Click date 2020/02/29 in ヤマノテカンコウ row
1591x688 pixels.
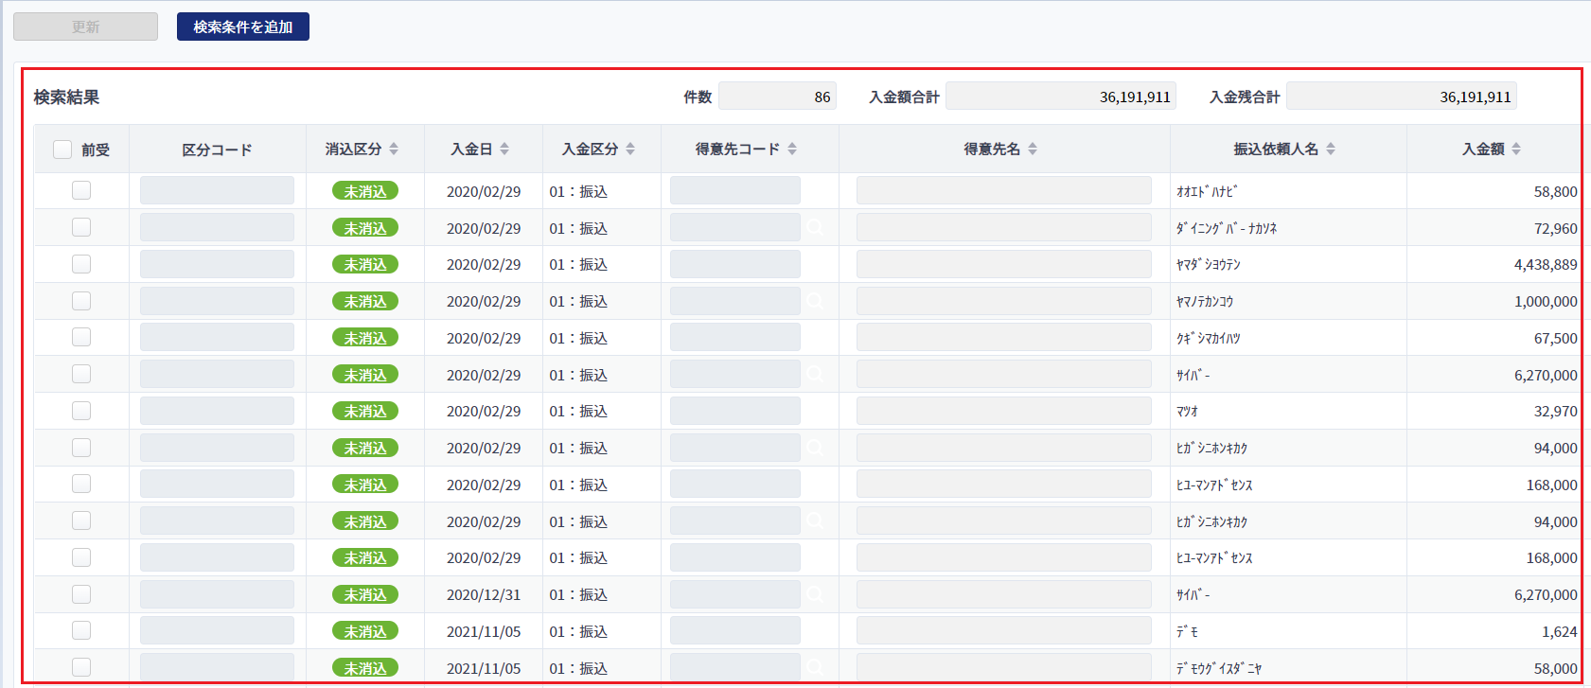pyautogui.click(x=484, y=301)
